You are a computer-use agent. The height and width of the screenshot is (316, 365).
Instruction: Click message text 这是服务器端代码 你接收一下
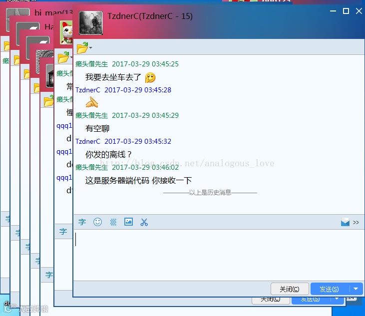tap(138, 180)
